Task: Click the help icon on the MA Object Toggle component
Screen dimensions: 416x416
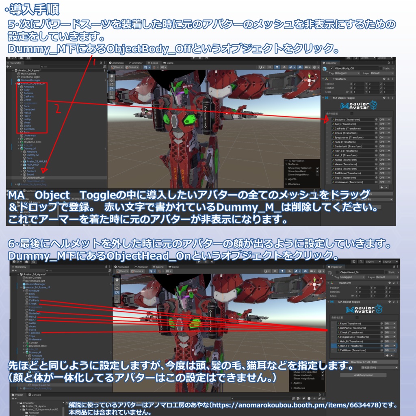Action: coord(384,97)
